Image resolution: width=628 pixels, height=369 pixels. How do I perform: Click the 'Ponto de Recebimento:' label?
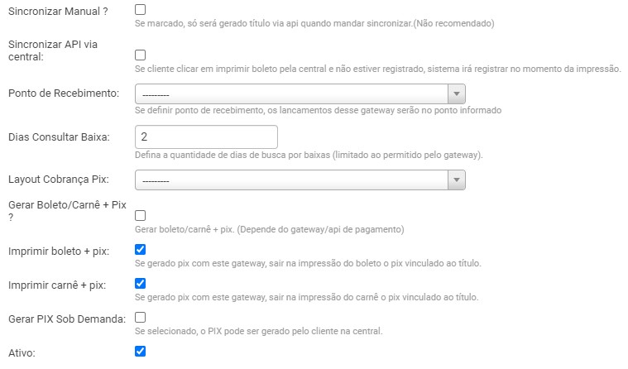point(63,93)
